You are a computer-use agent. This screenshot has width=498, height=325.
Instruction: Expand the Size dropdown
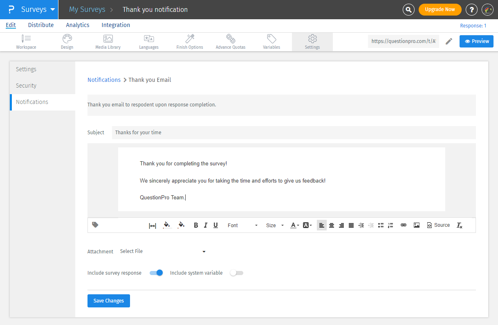coord(275,226)
